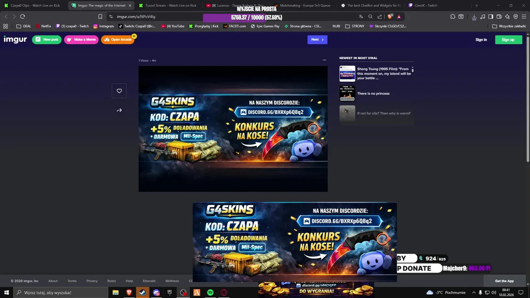Click the share arrow icon beside the post
Viewport: 530px width, 298px height.
pyautogui.click(x=119, y=111)
